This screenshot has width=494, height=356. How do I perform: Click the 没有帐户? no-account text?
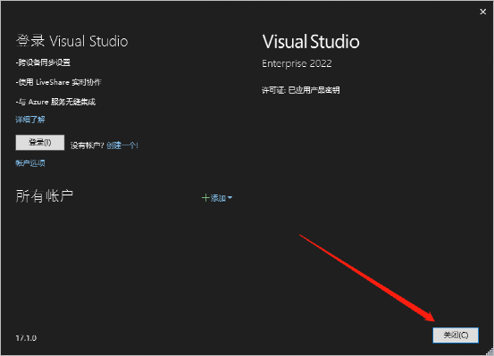[87, 145]
